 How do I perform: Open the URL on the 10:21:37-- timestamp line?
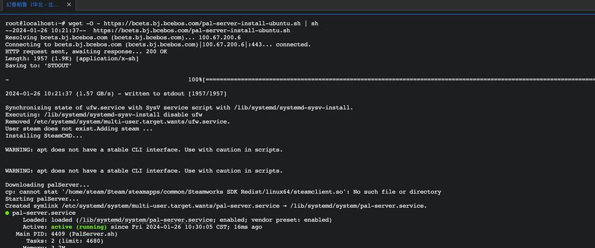coord(192,30)
